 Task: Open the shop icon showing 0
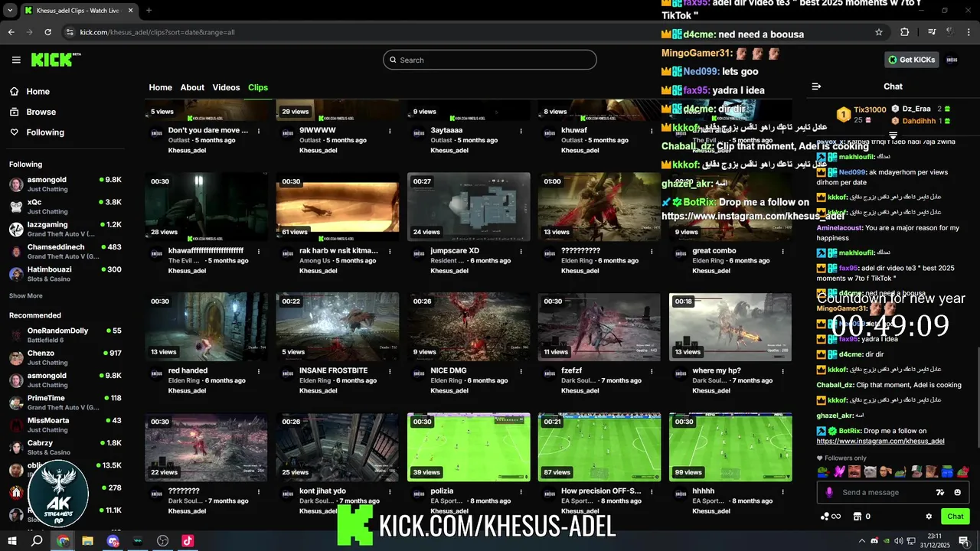(x=862, y=517)
